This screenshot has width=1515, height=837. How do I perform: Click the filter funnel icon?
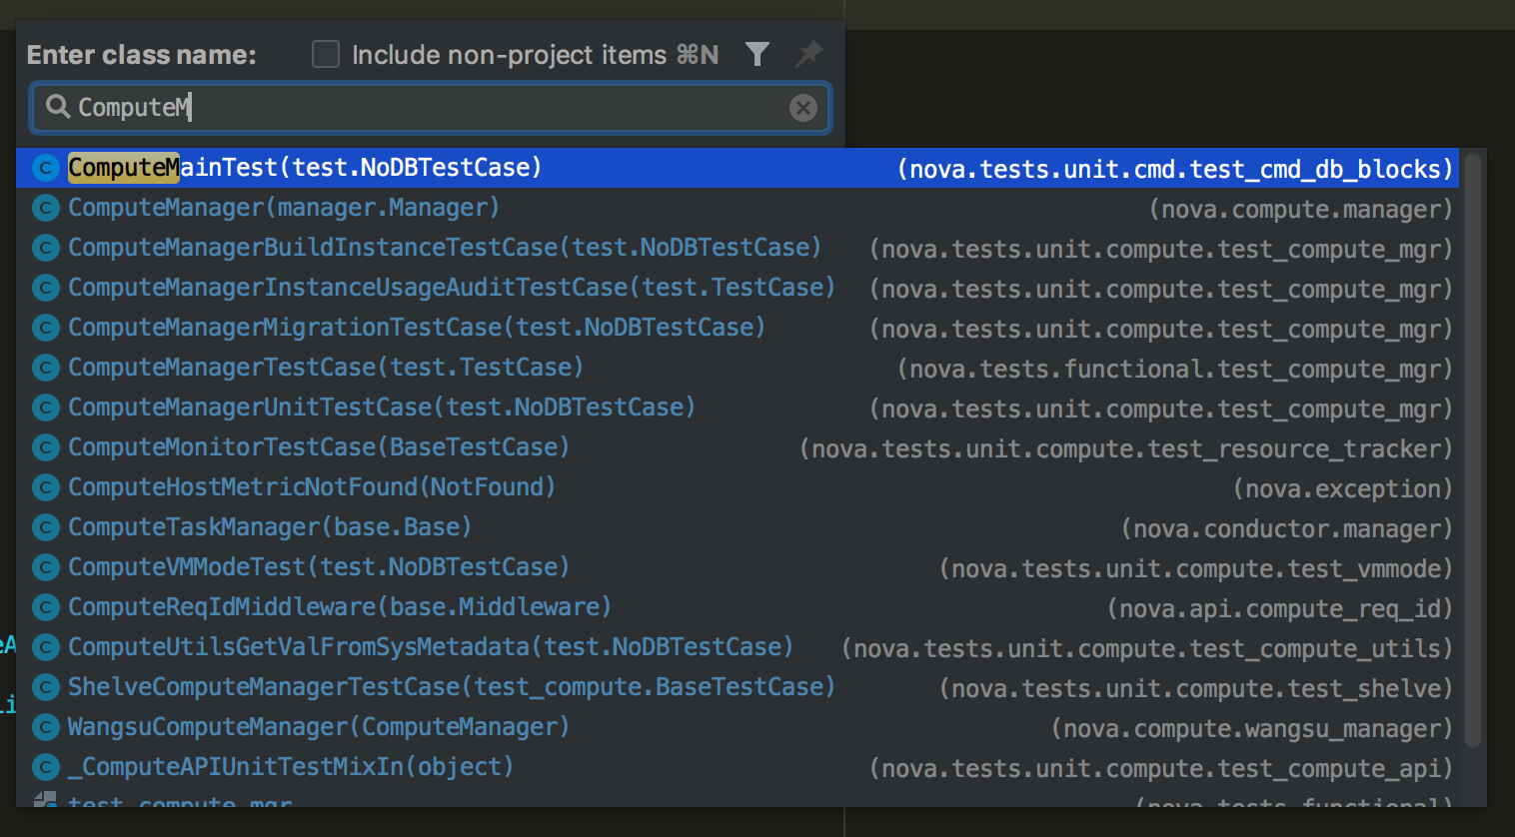click(757, 54)
